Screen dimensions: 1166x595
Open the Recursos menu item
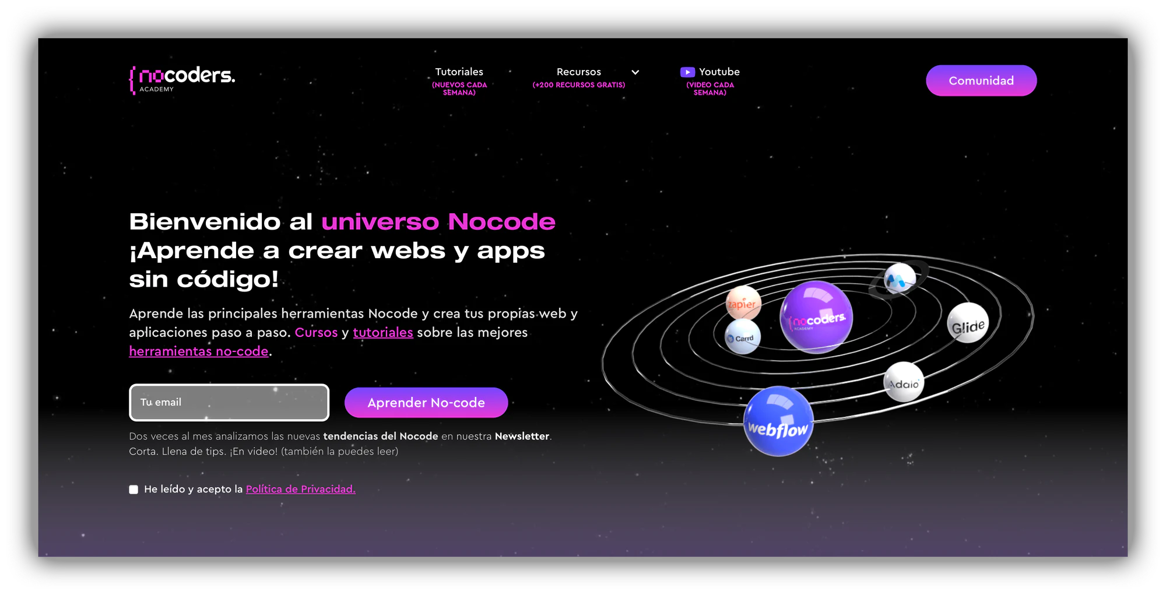click(x=578, y=72)
